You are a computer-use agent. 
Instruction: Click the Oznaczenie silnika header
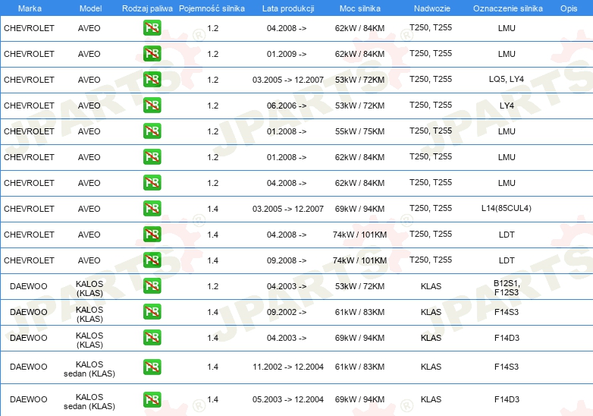pos(508,8)
